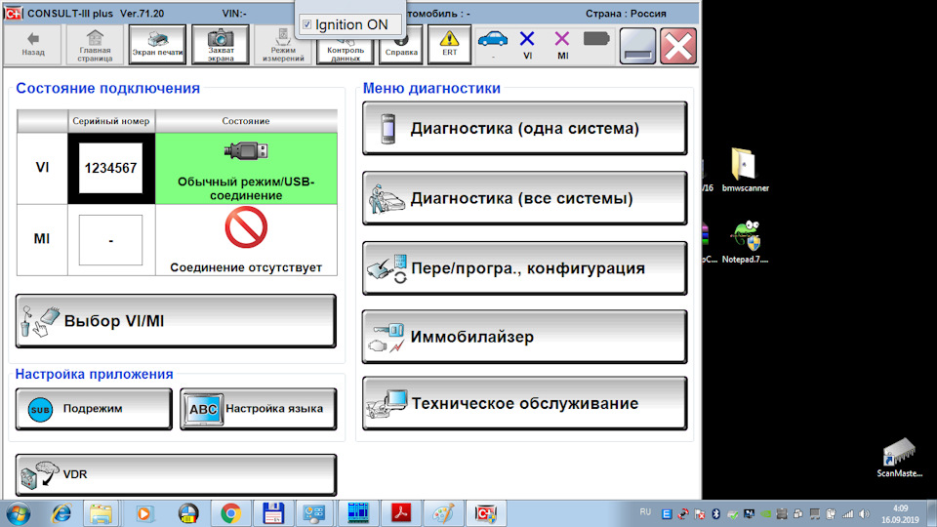Click the battery status icon
This screenshot has height=527, width=937.
tap(596, 39)
